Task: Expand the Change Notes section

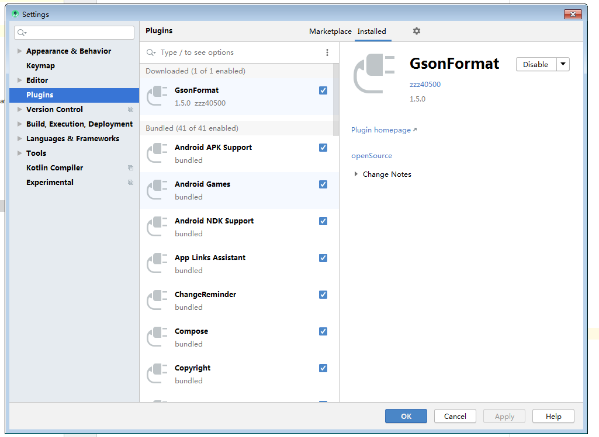Action: tap(356, 174)
